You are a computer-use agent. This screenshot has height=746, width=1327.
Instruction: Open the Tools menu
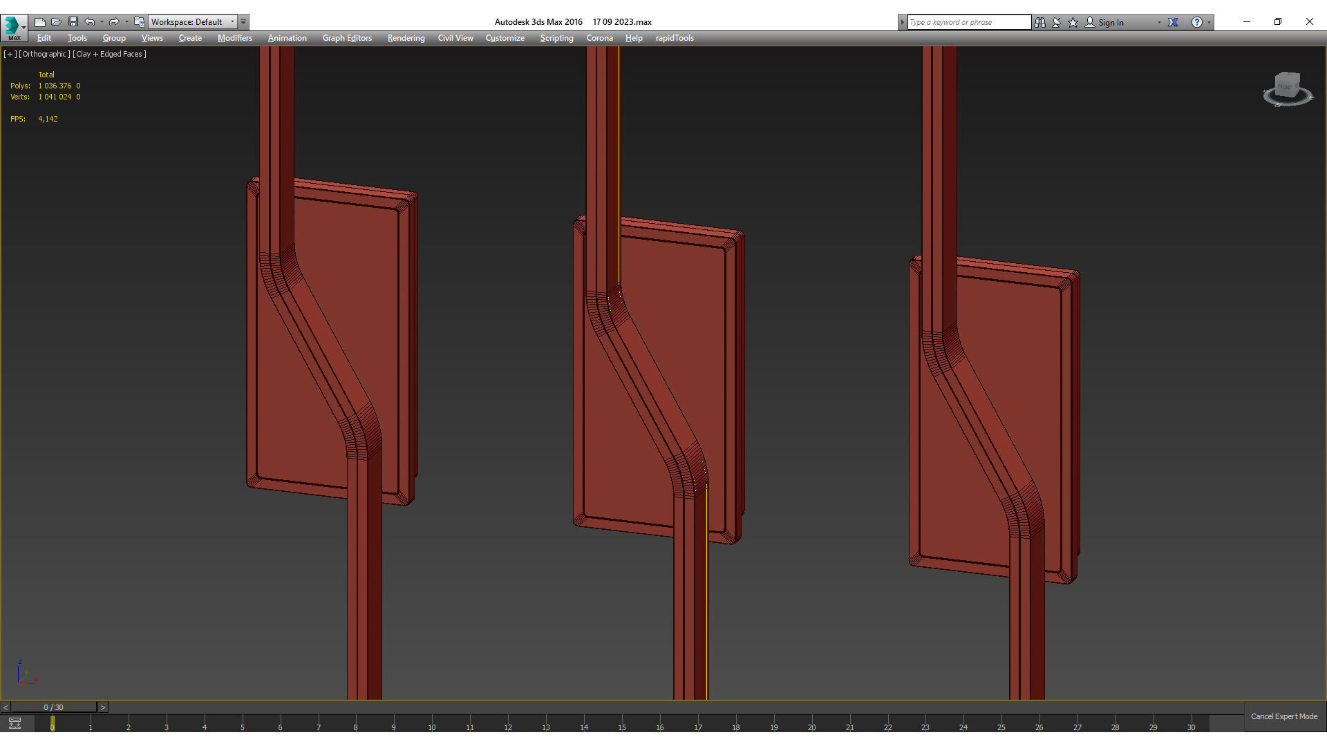(x=77, y=38)
